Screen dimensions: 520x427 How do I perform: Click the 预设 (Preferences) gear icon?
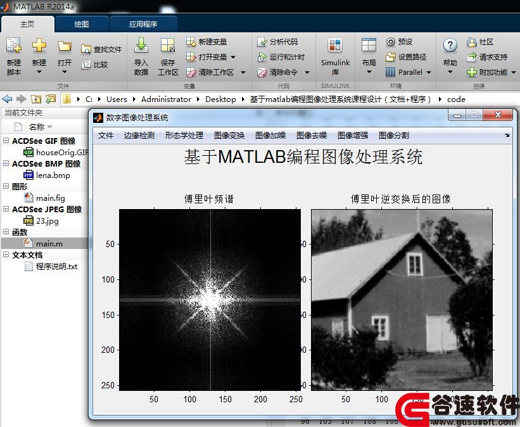pos(391,42)
